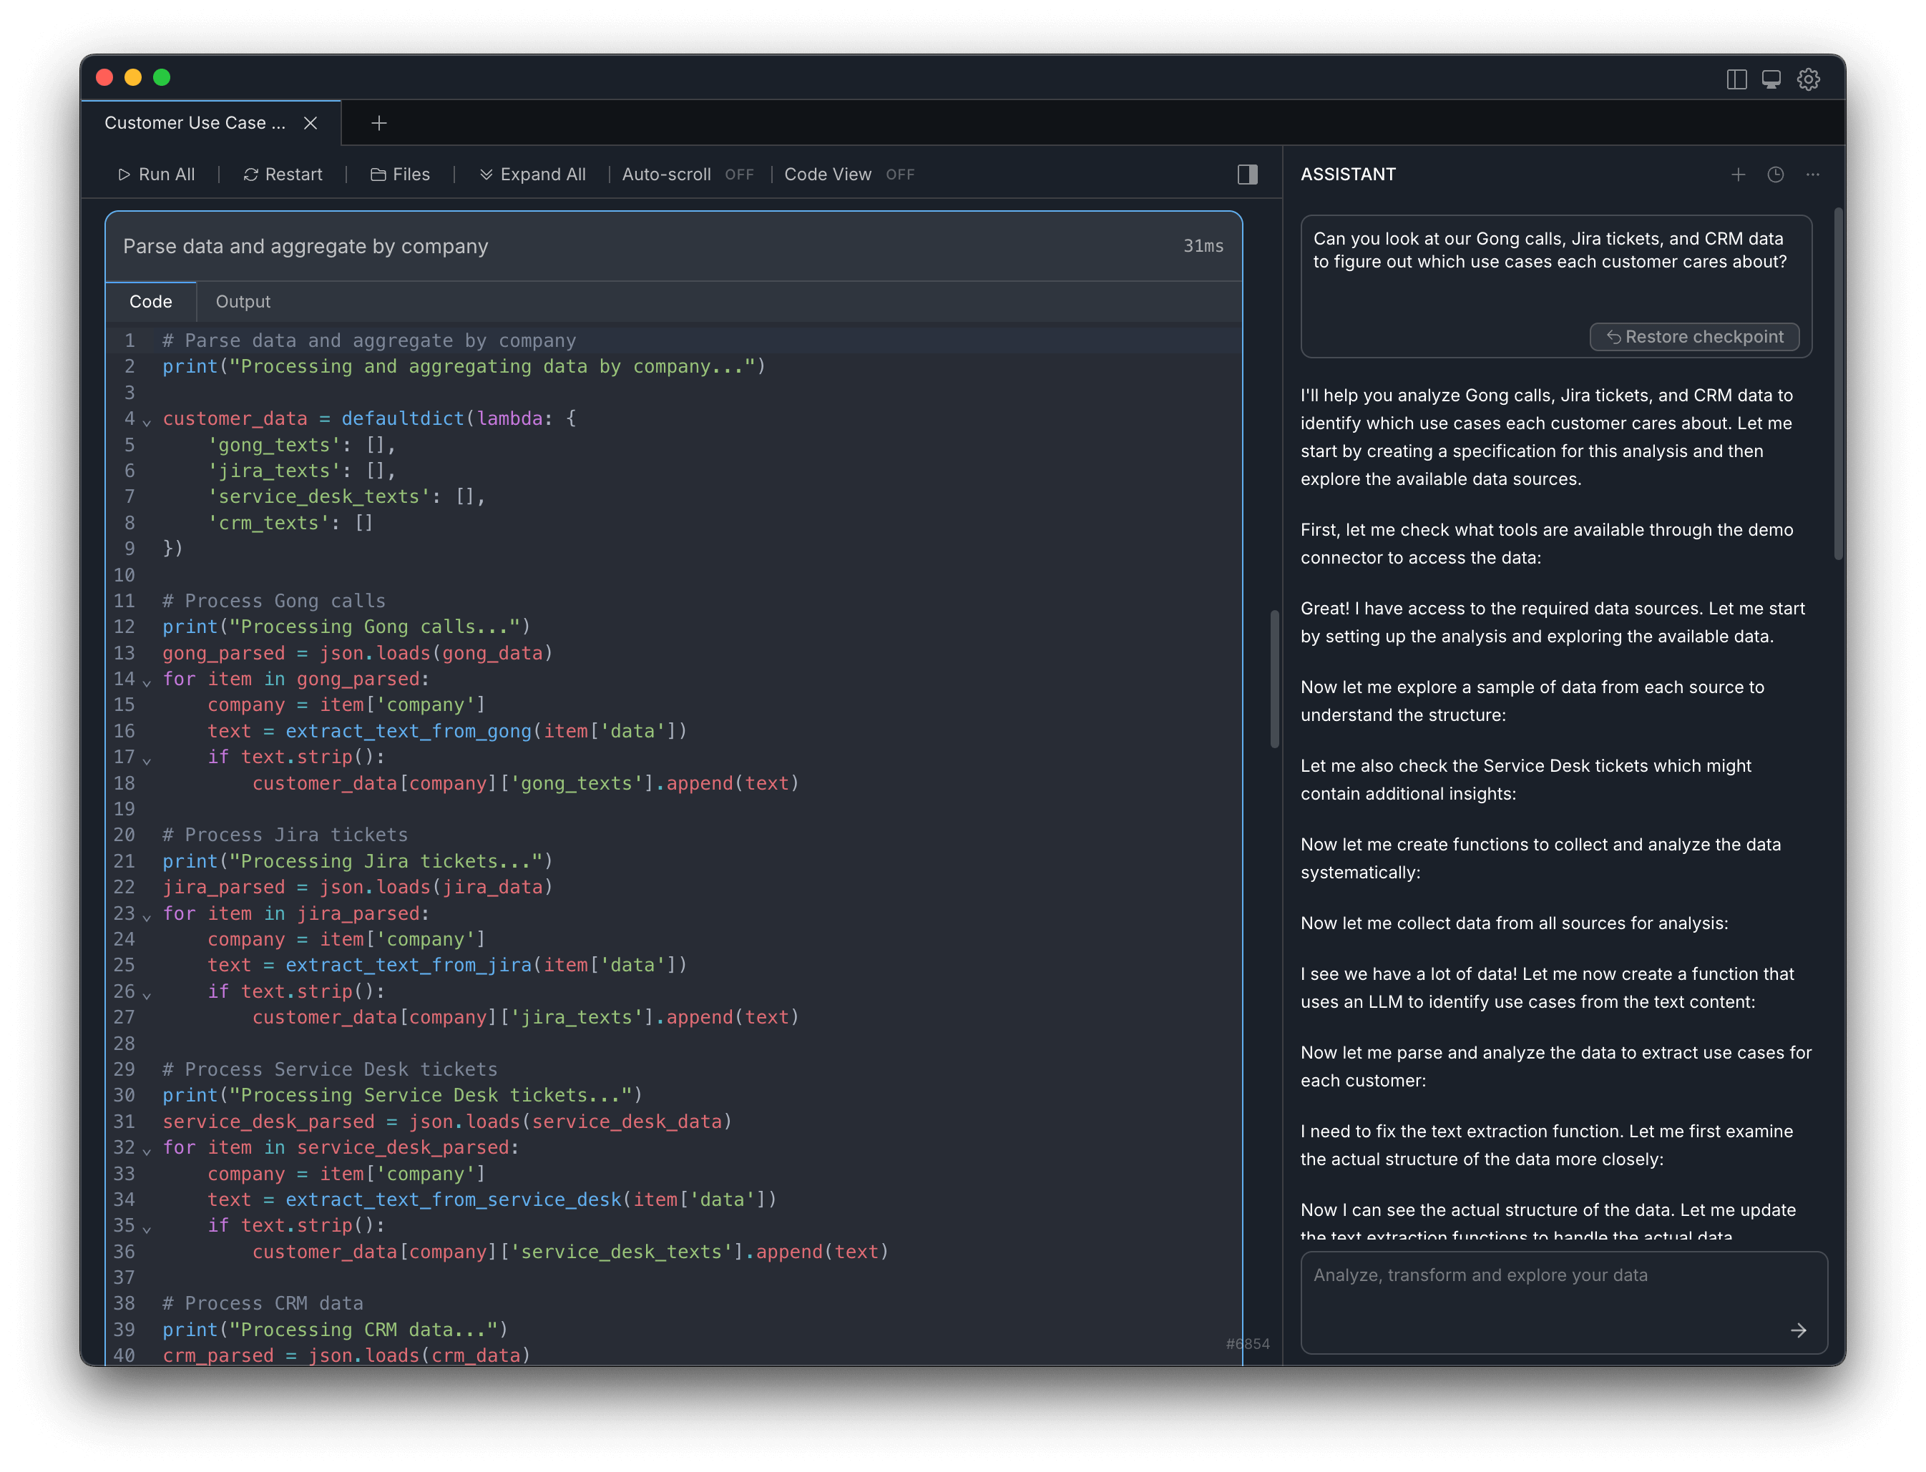Click the Run All play icon
Screen dimensions: 1926x1472
point(124,175)
